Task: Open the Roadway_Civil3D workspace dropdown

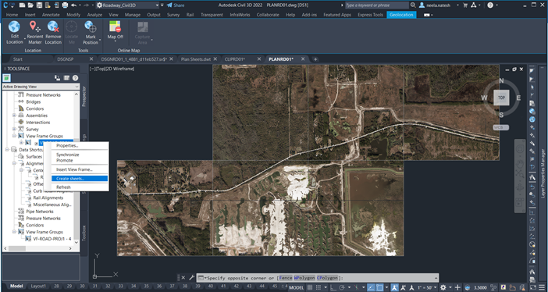Action: click(128, 5)
